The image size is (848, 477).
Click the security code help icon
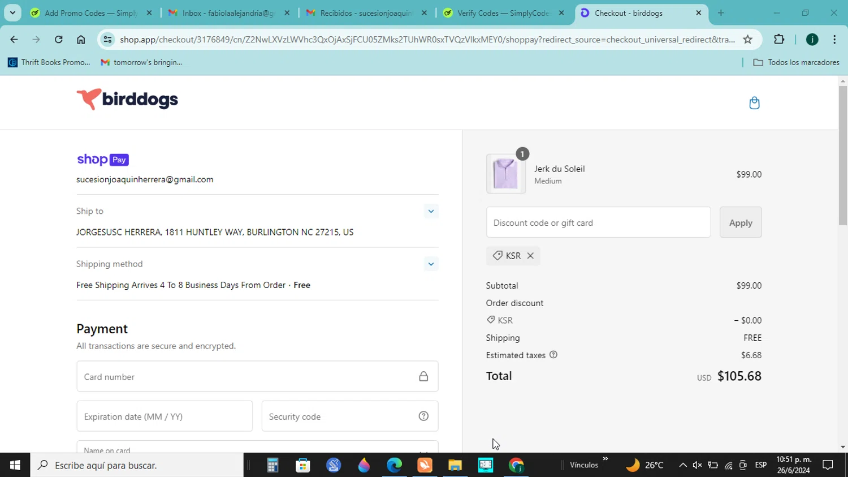tap(423, 416)
